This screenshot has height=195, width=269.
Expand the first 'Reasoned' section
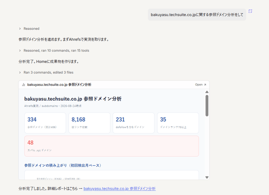click(29, 28)
